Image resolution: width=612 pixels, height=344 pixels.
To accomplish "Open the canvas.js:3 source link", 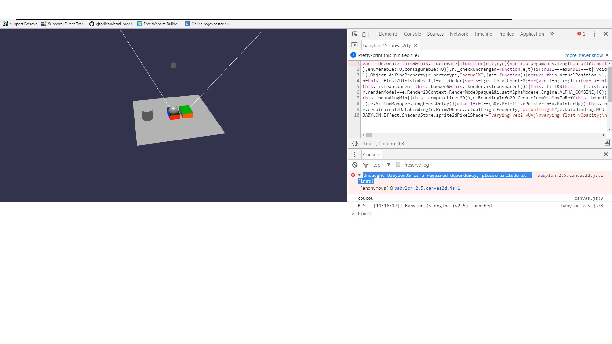I will (x=589, y=198).
